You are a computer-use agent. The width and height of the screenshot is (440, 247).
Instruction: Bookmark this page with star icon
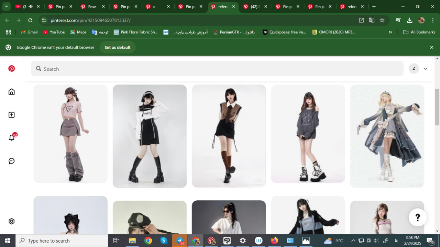click(382, 20)
